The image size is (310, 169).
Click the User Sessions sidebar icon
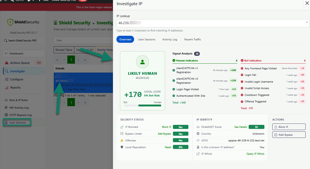6,122
